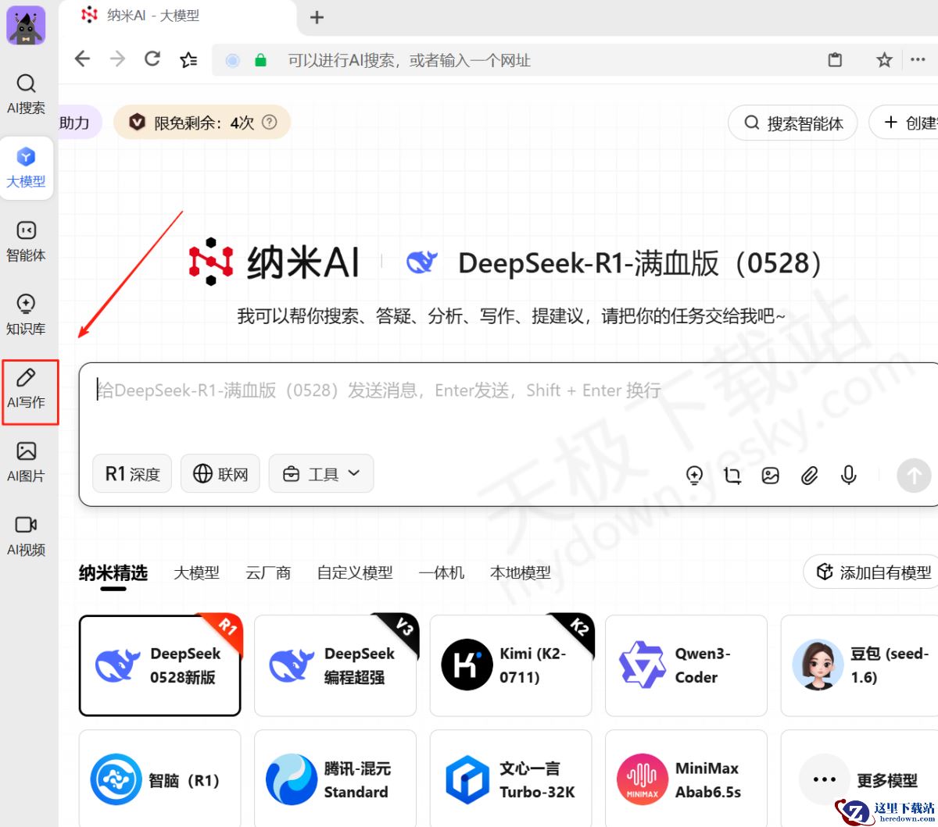The width and height of the screenshot is (938, 827).
Task: Click the 限免剩余：4次 badge
Action: (x=202, y=123)
